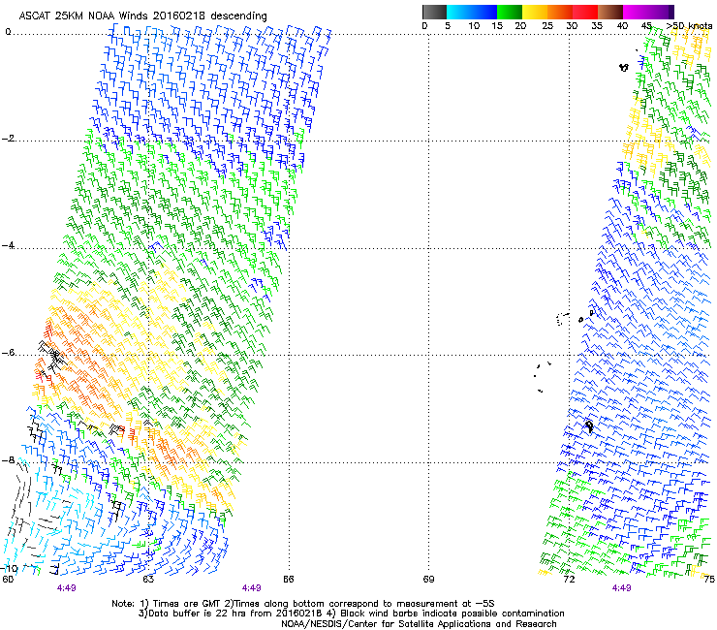This screenshot has height=630, width=717.
Task: Click the latitude label '-4'
Action: [9, 245]
